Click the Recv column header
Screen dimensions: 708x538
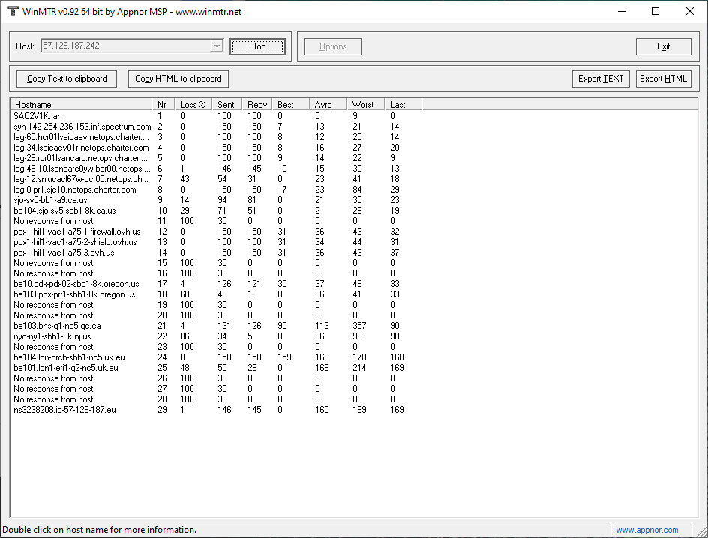257,105
